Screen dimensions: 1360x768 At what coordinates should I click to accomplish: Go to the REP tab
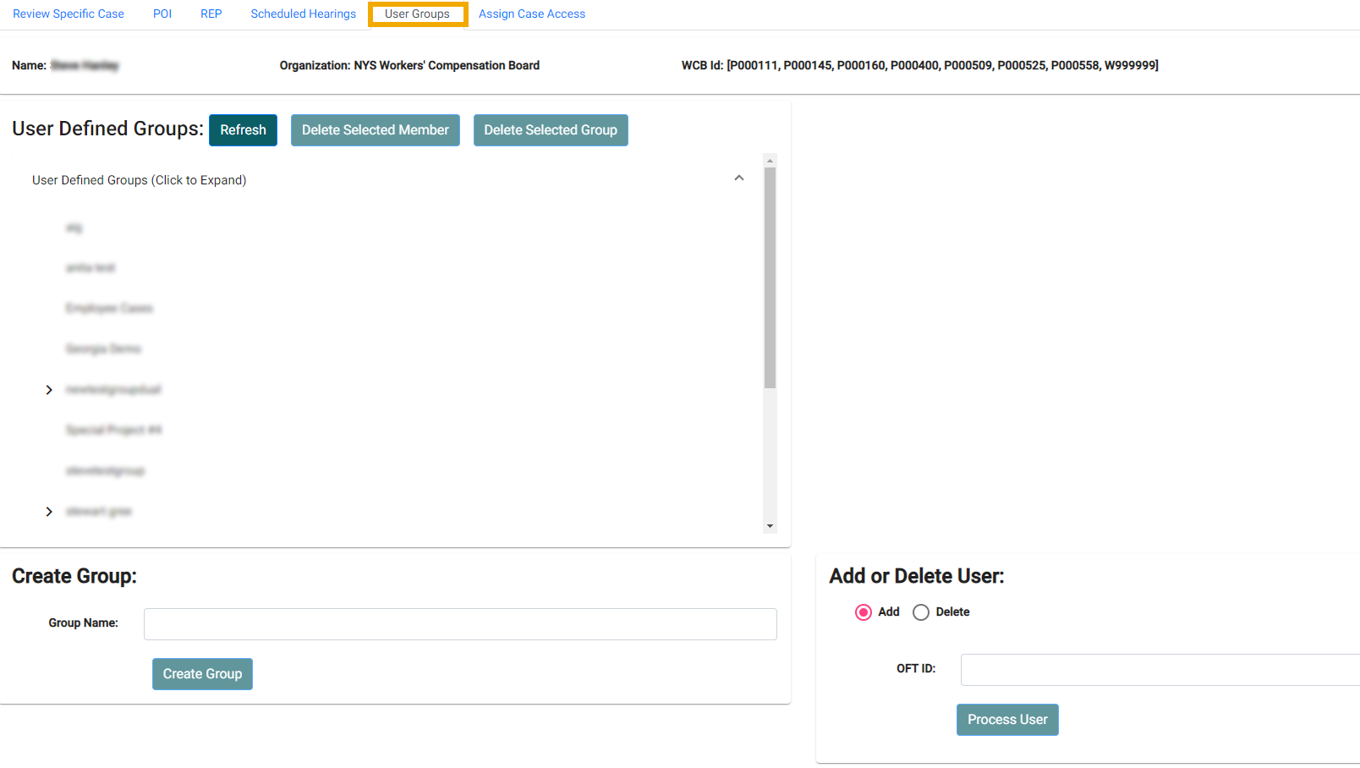coord(211,14)
